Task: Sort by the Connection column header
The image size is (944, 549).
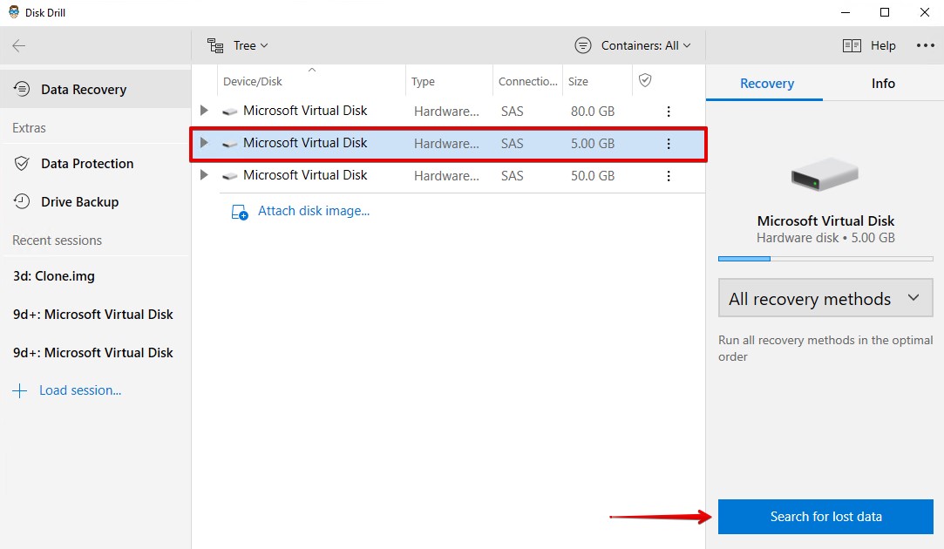Action: tap(528, 81)
